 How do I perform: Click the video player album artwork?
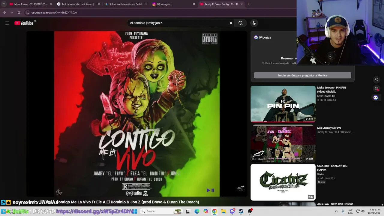click(137, 114)
